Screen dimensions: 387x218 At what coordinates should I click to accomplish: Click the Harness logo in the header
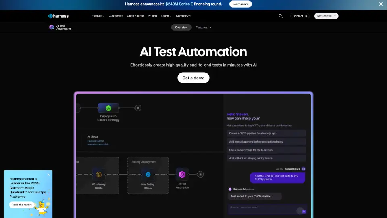58,16
